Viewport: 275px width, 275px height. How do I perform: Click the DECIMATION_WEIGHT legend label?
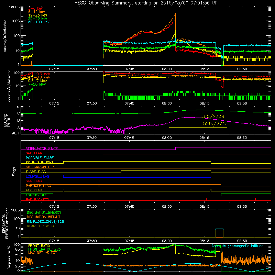44,217
